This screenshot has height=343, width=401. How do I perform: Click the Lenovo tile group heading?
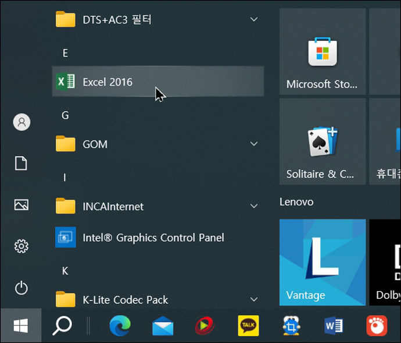tap(296, 202)
